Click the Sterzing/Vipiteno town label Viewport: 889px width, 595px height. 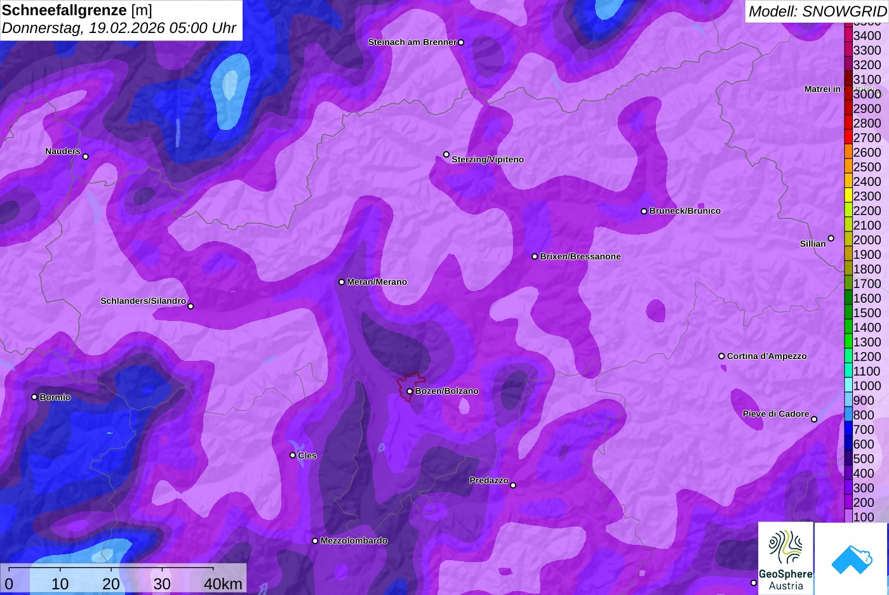(x=488, y=160)
